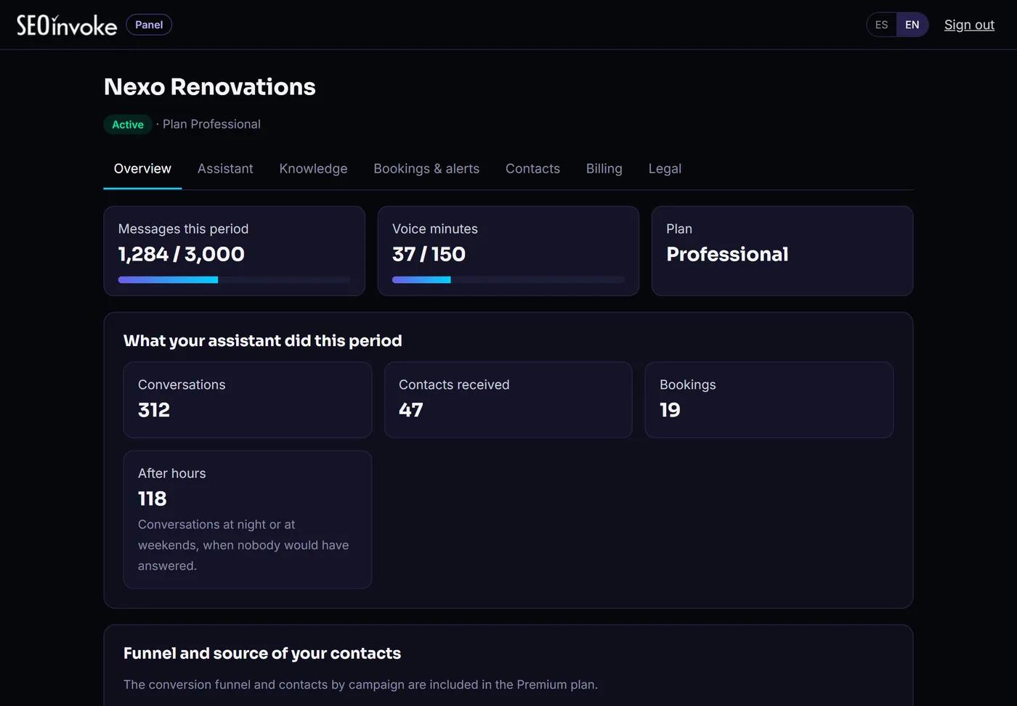Viewport: 1017px width, 706px height.
Task: Click the SEOinvoke logo
Action: (x=67, y=25)
